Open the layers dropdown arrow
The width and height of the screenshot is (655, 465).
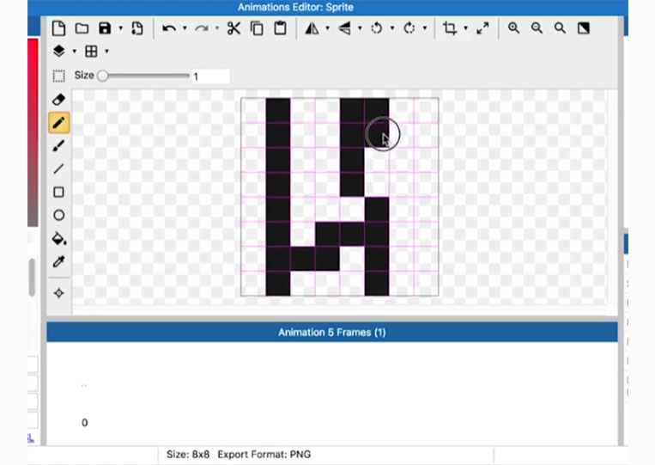pyautogui.click(x=75, y=52)
